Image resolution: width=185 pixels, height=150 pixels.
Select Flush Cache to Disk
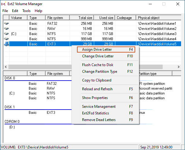point(106,65)
